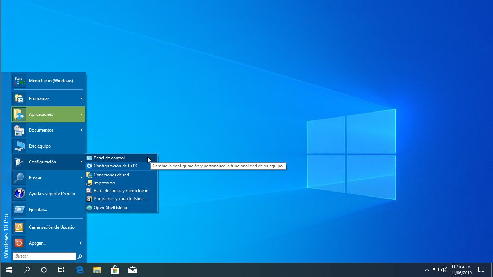Launch Microsoft Edge from taskbar

(x=80, y=270)
